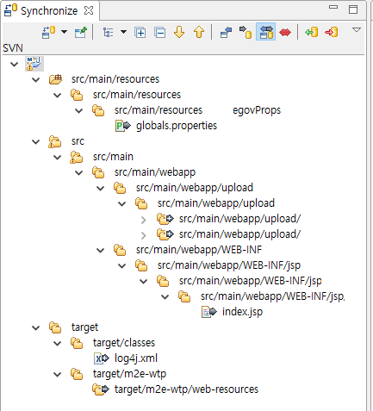Select globals.properties file

[x=177, y=126]
